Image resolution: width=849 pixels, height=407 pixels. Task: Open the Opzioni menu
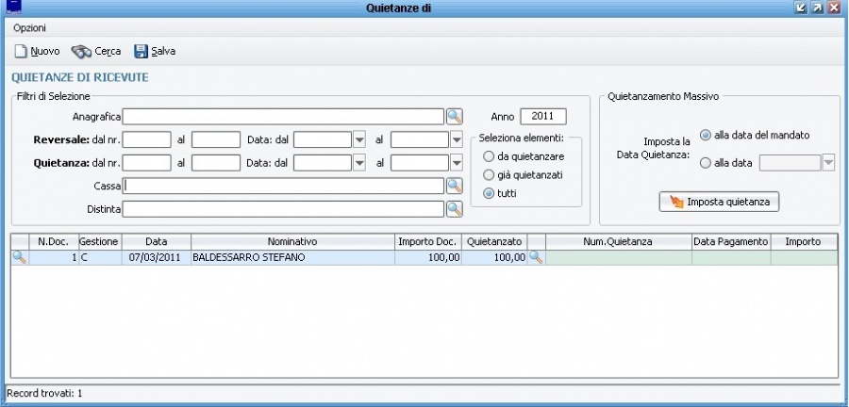tap(30, 28)
